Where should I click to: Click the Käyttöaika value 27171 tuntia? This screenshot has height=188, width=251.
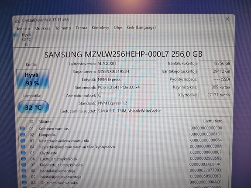[x=215, y=95]
